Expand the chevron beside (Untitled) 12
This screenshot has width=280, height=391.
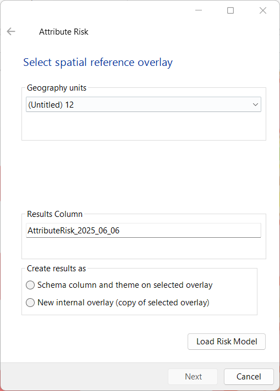[x=255, y=104]
